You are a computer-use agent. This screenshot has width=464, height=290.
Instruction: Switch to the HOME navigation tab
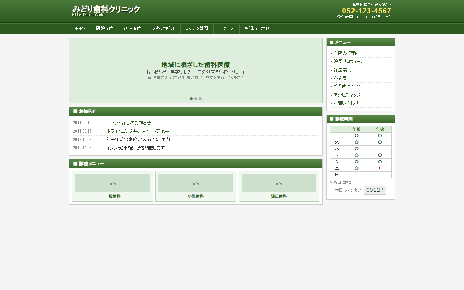click(79, 28)
